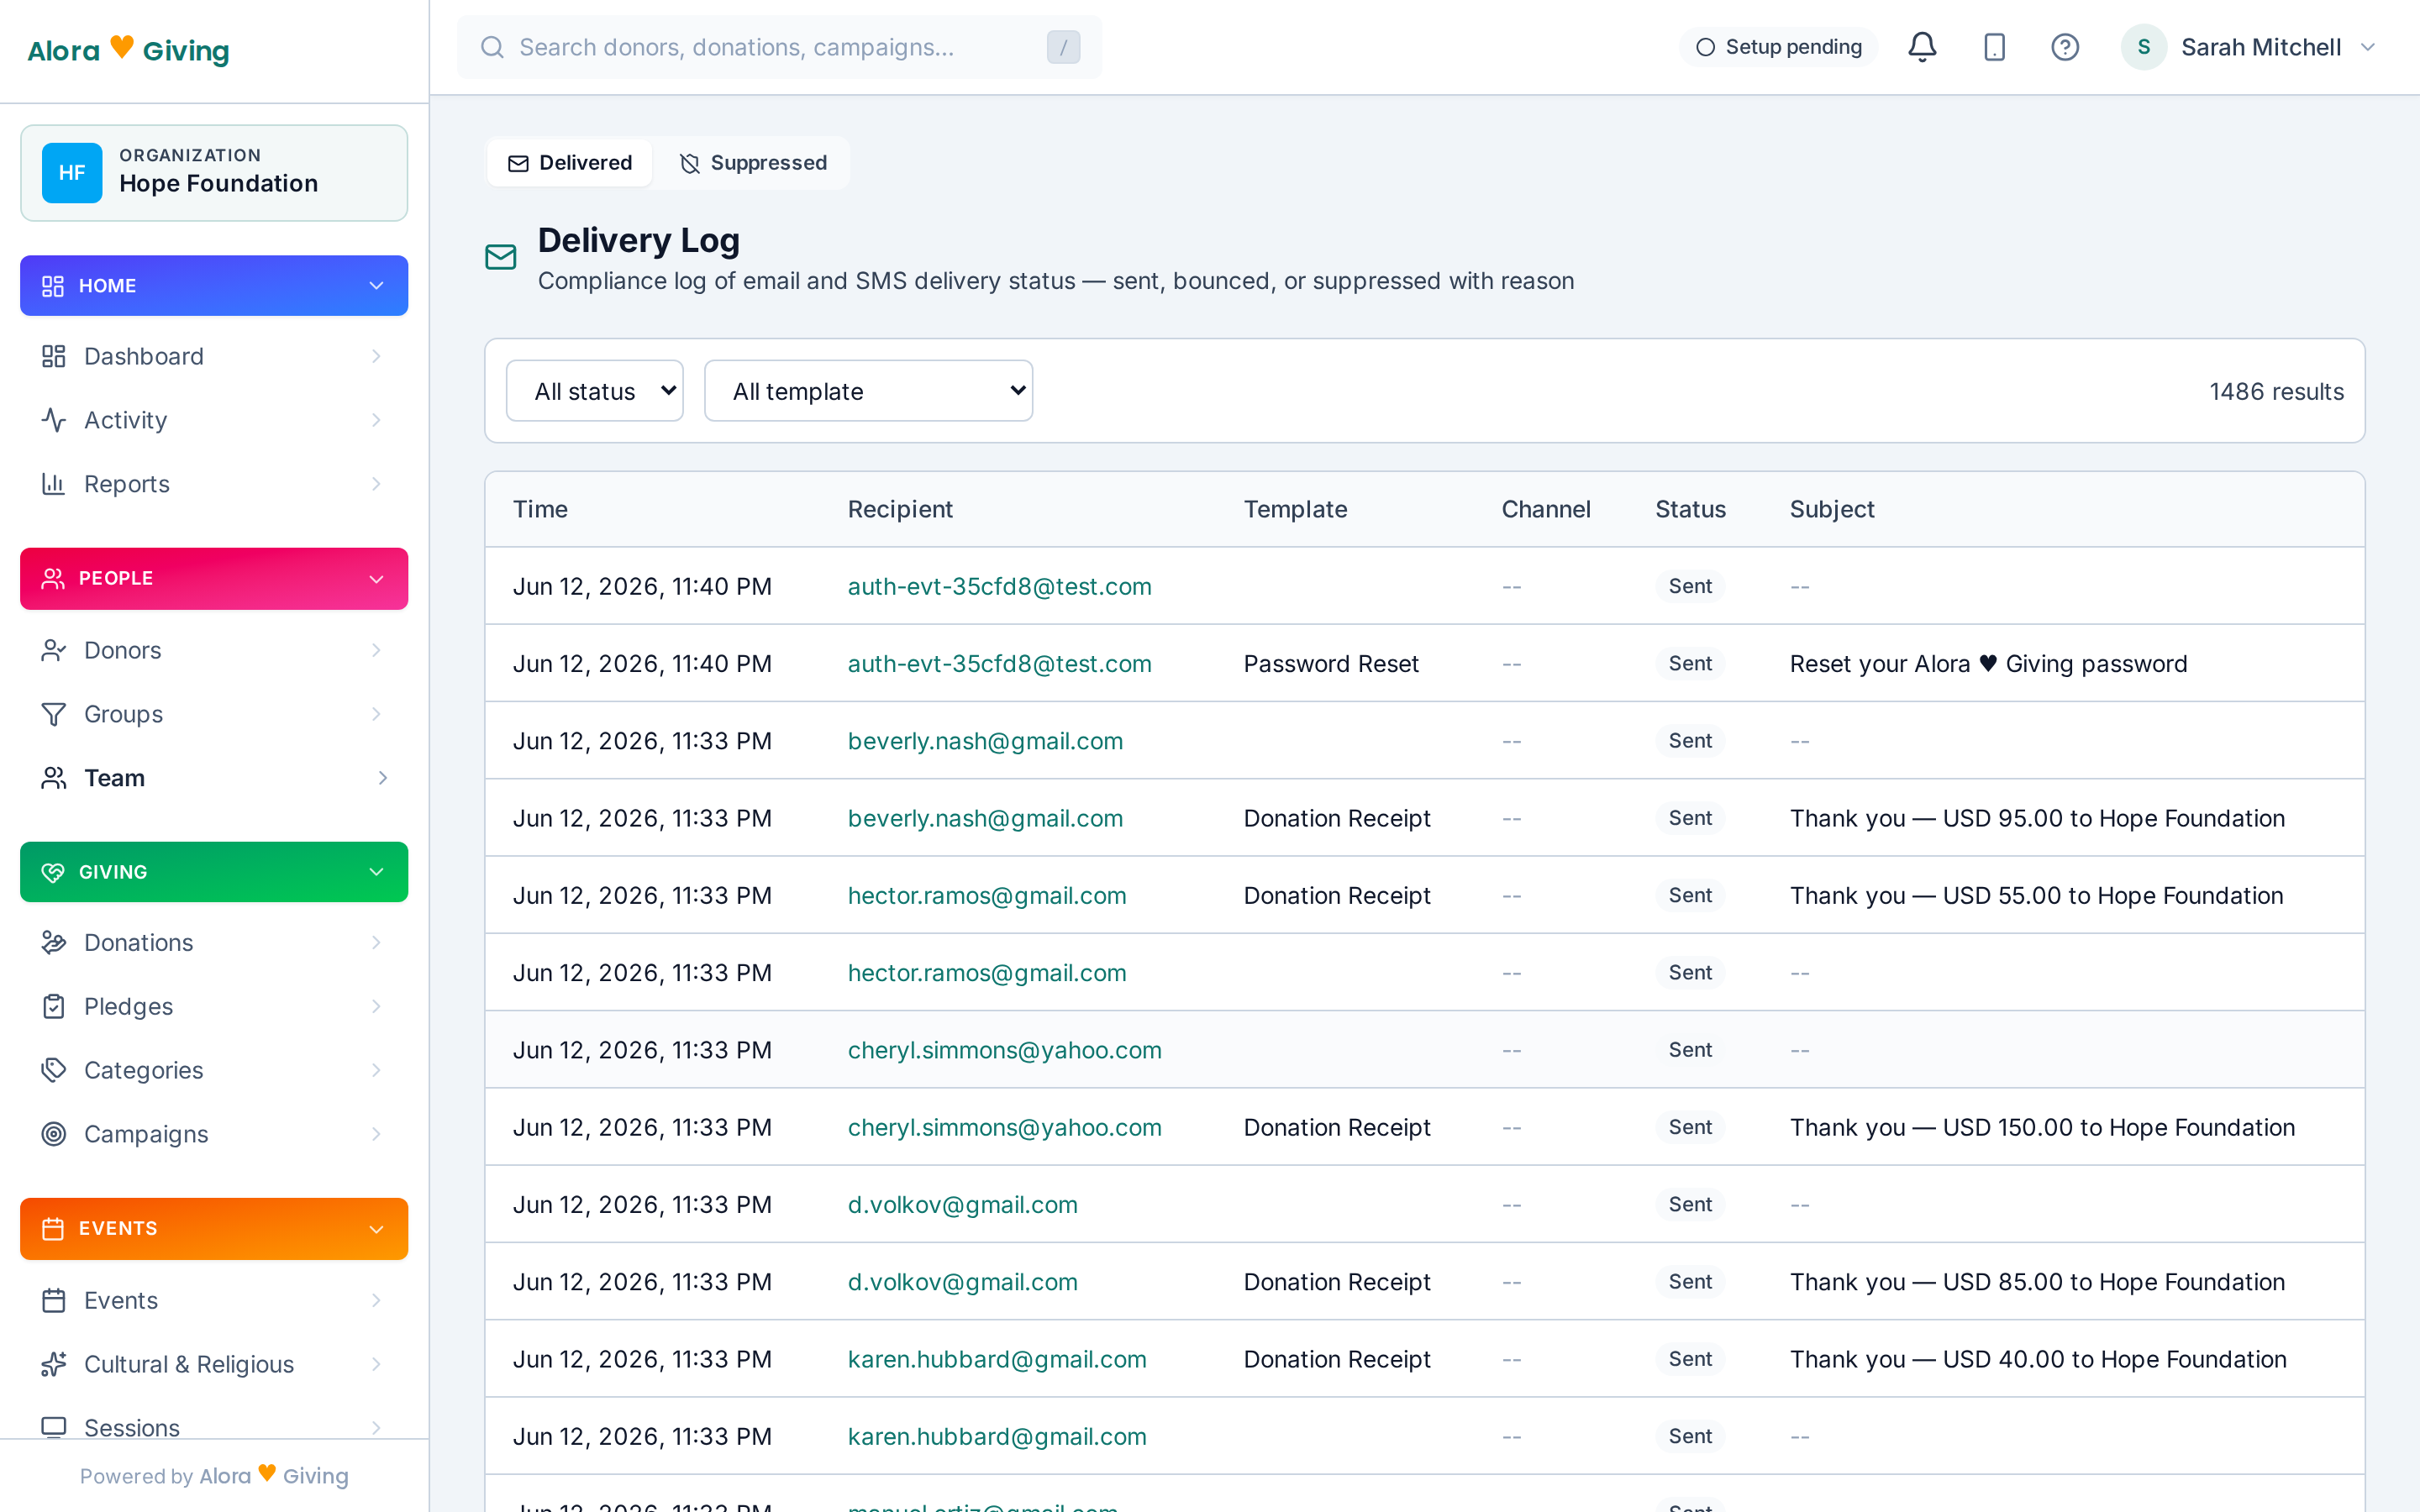Click the Dashboard grid icon
Viewport: 2420px width, 1512px height.
53,356
